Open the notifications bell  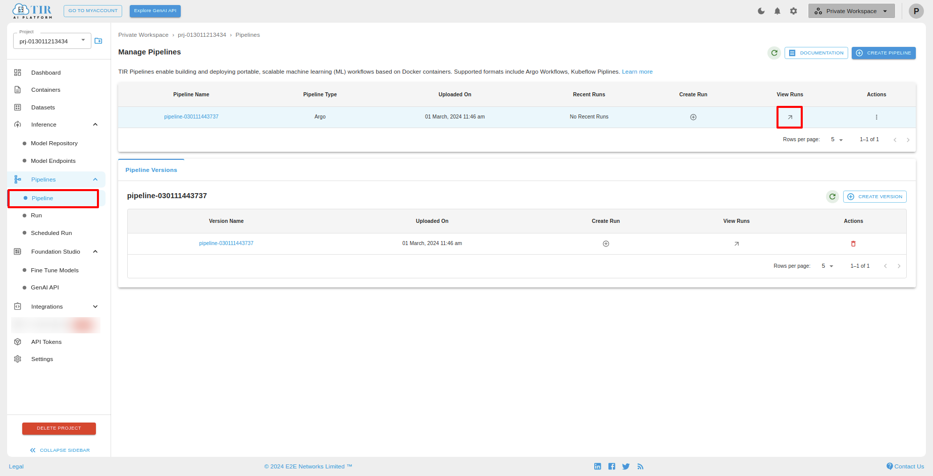tap(778, 11)
